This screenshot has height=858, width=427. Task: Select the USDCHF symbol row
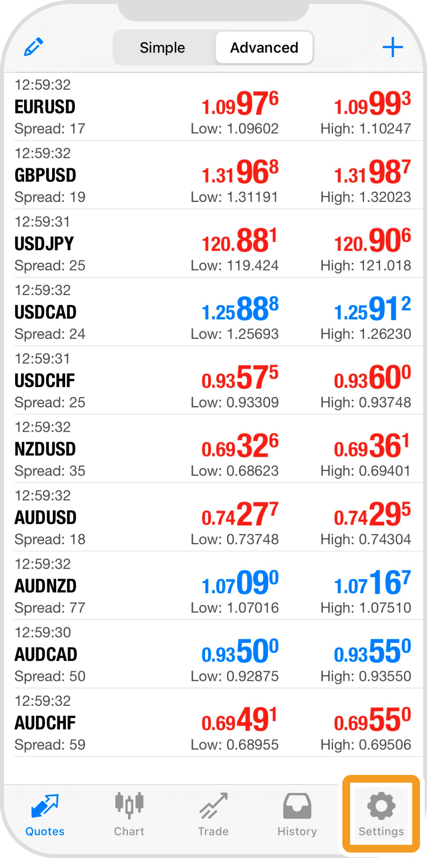[116, 380]
